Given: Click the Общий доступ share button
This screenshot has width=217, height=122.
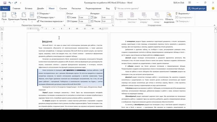Looking at the screenshot, I should tap(197, 8).
